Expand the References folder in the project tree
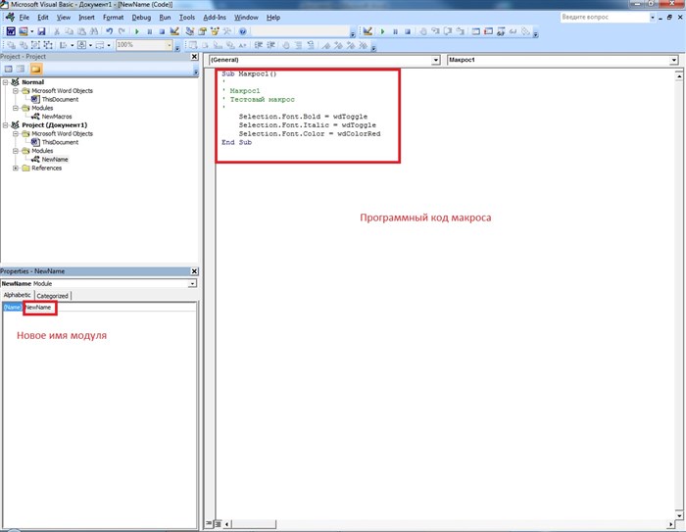Viewport: 686px width, 532px height. click(16, 168)
